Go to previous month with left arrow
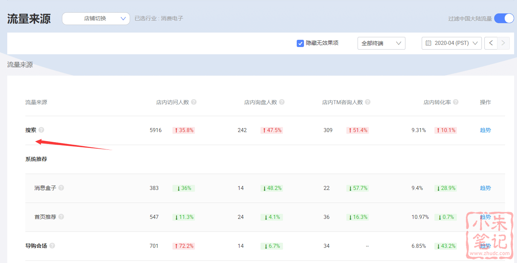This screenshot has height=263, width=517. coord(491,43)
